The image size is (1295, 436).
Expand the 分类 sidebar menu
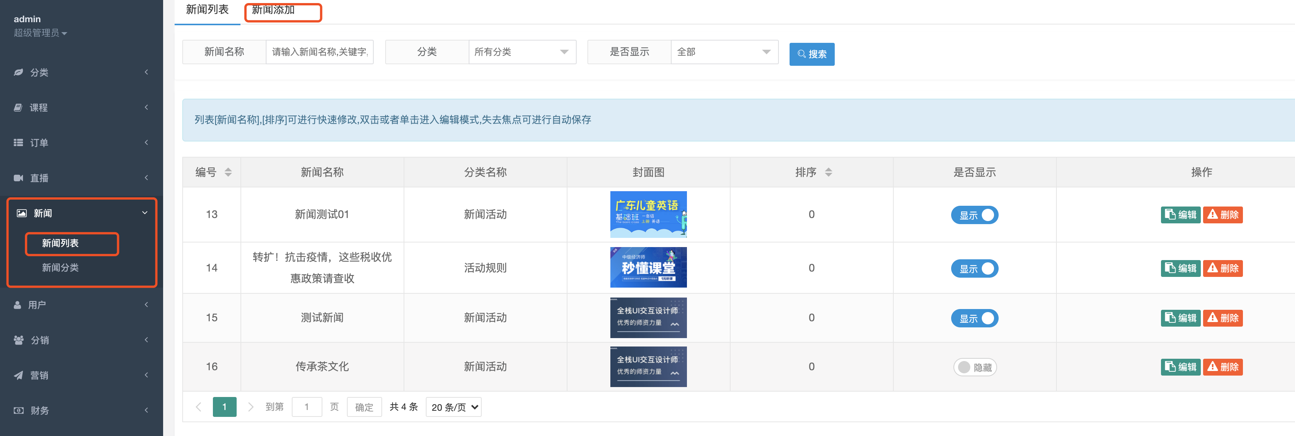coord(82,72)
